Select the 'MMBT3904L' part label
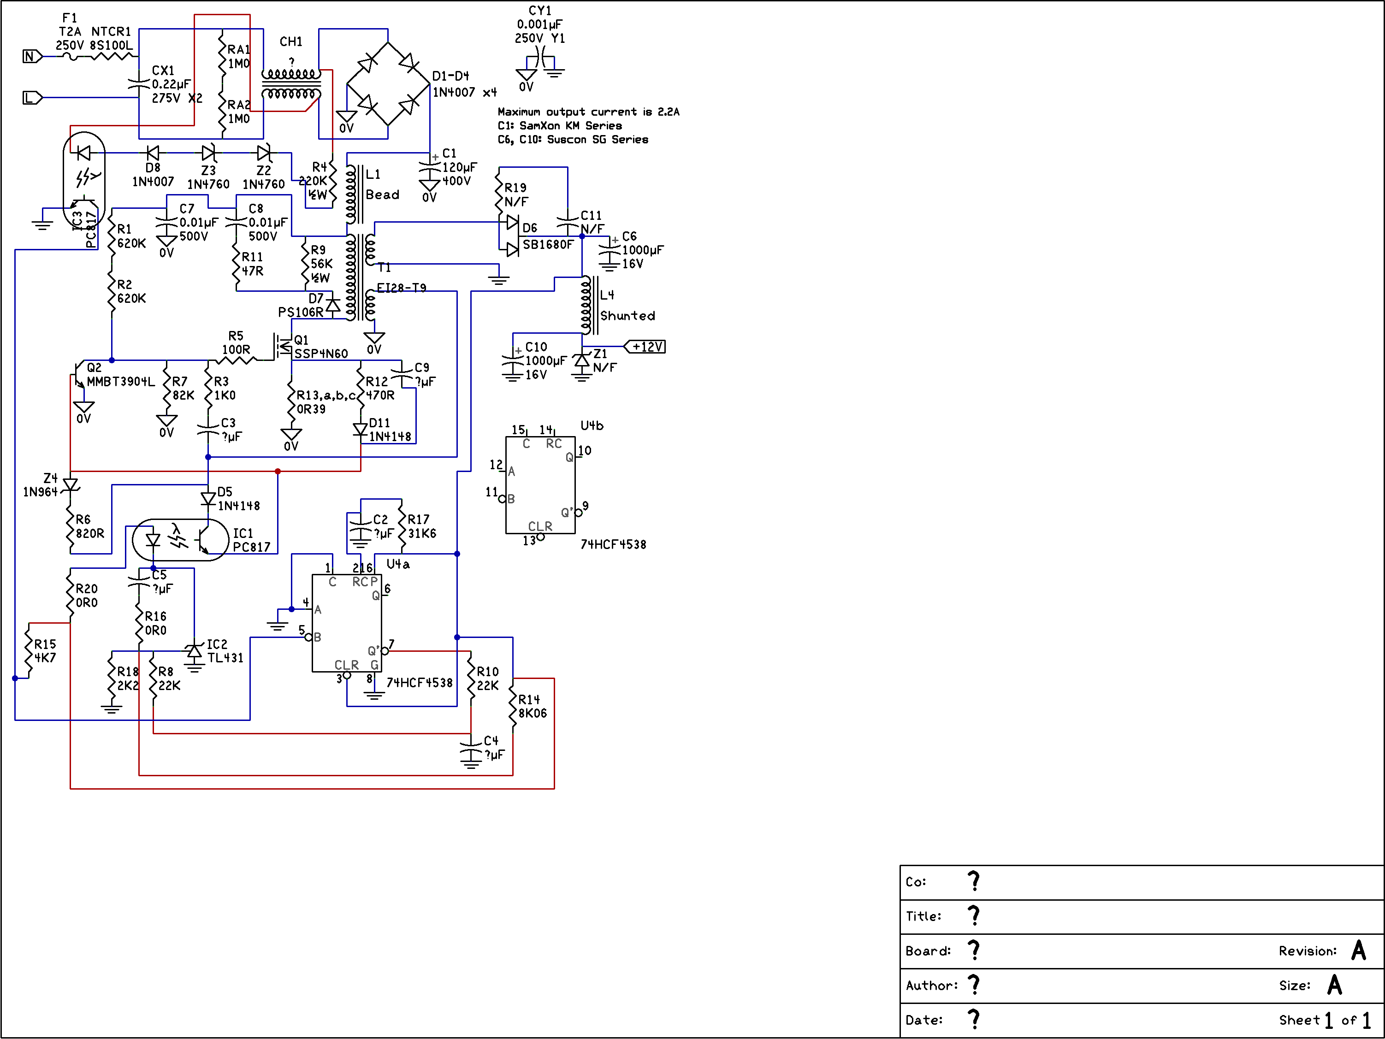The height and width of the screenshot is (1039, 1385). (120, 381)
